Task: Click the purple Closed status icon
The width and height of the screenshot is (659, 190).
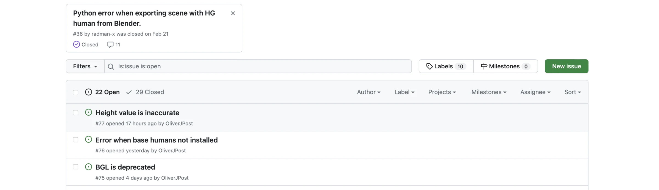Action: (x=76, y=44)
